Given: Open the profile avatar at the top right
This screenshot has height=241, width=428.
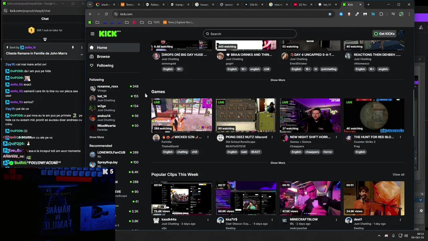Looking at the screenshot, I should (x=402, y=33).
